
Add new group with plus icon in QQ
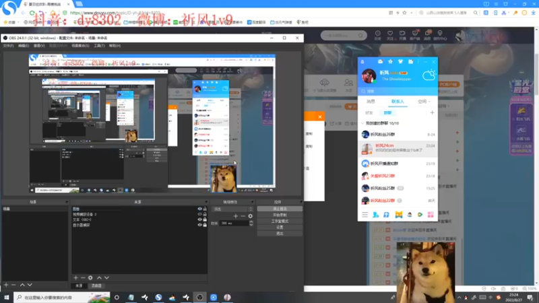pos(432,112)
